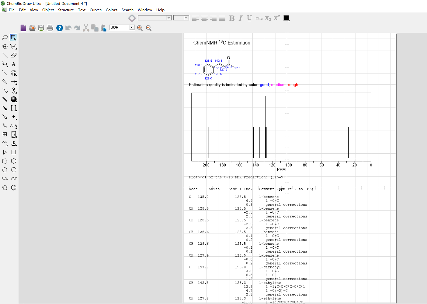
Task: Center align text
Action: [x=204, y=18]
